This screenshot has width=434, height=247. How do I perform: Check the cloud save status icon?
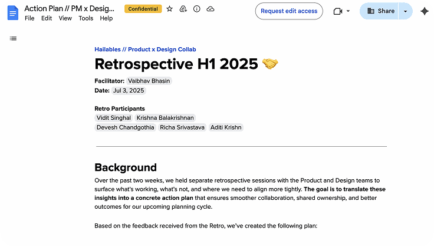coord(211,9)
